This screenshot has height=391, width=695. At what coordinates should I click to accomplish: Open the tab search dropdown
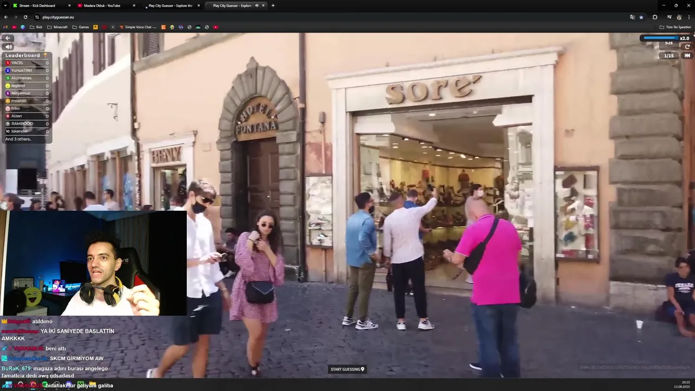pyautogui.click(x=4, y=5)
